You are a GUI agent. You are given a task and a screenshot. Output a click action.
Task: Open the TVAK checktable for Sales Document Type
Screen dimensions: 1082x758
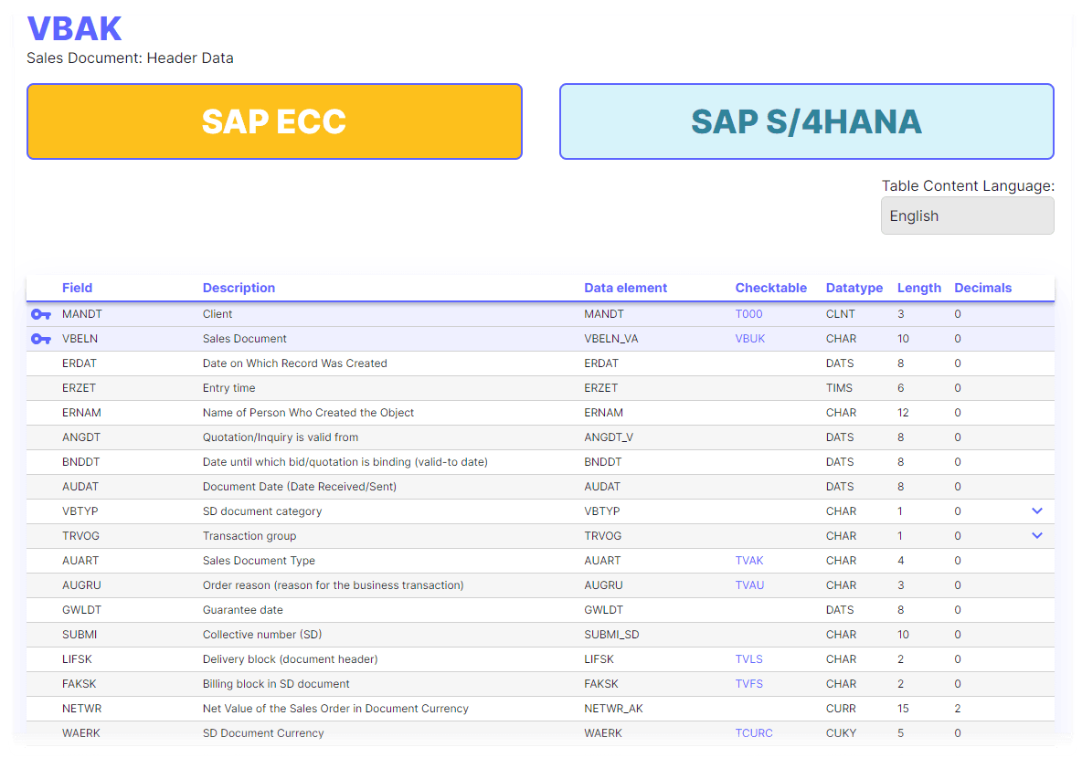coord(749,560)
